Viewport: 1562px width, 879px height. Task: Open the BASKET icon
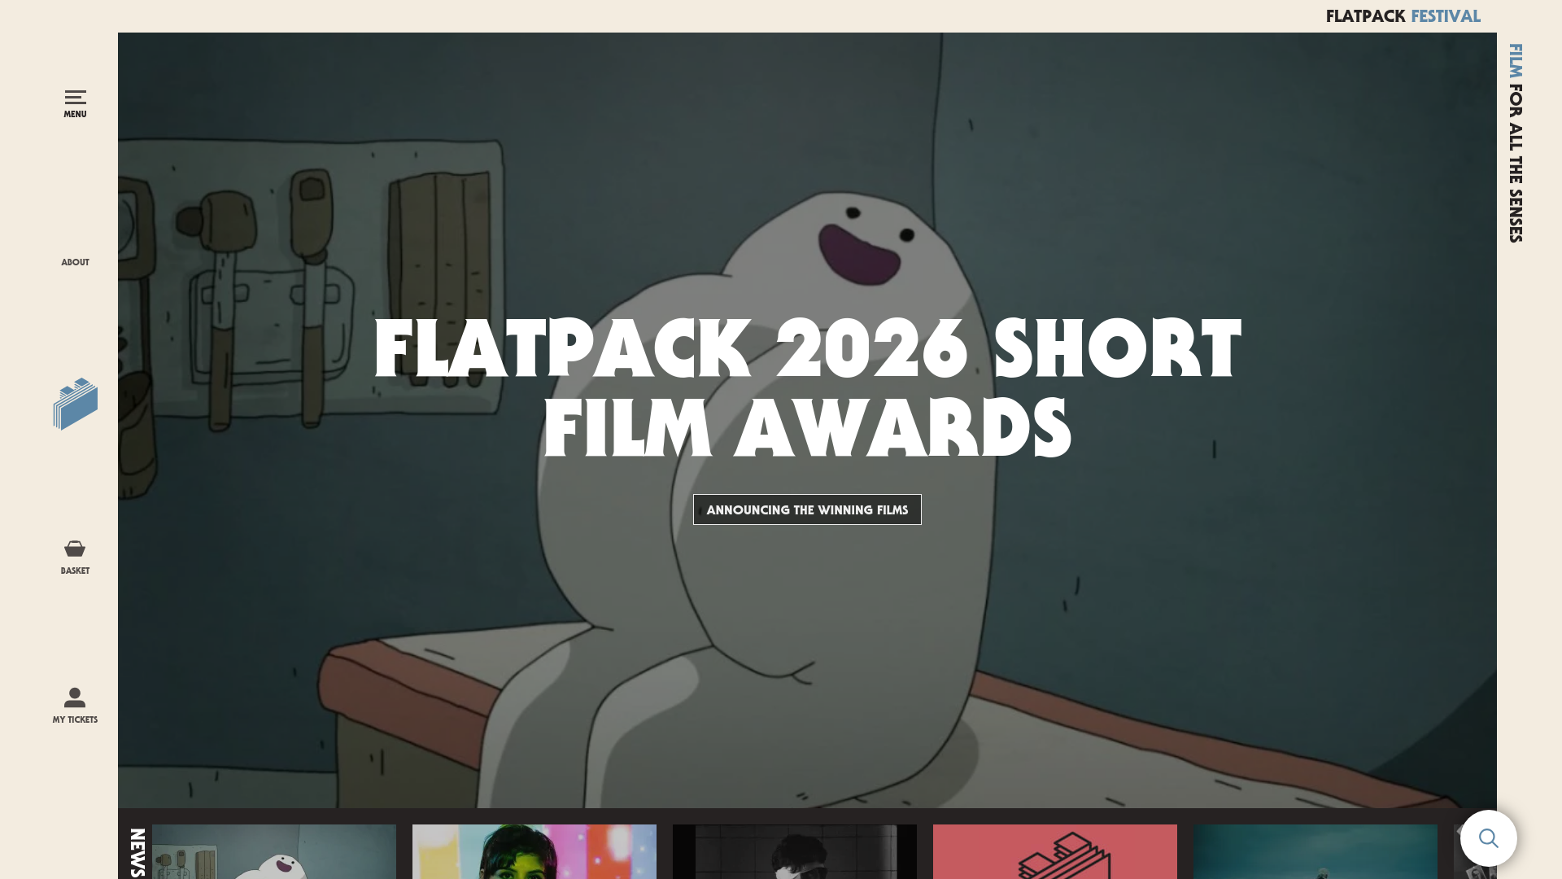pyautogui.click(x=75, y=557)
